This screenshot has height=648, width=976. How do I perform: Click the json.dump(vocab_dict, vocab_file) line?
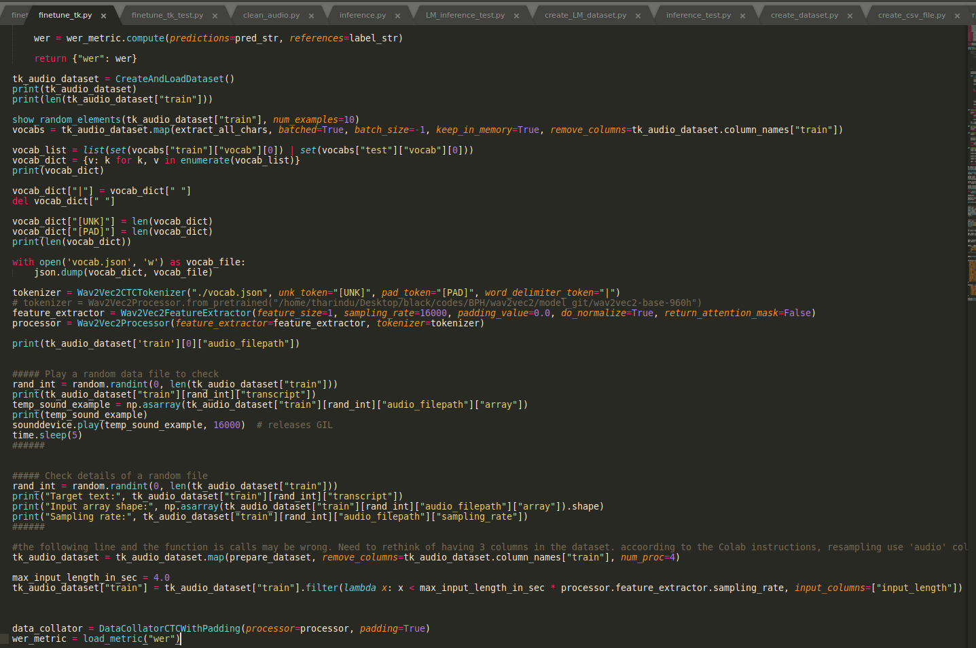[x=123, y=273]
